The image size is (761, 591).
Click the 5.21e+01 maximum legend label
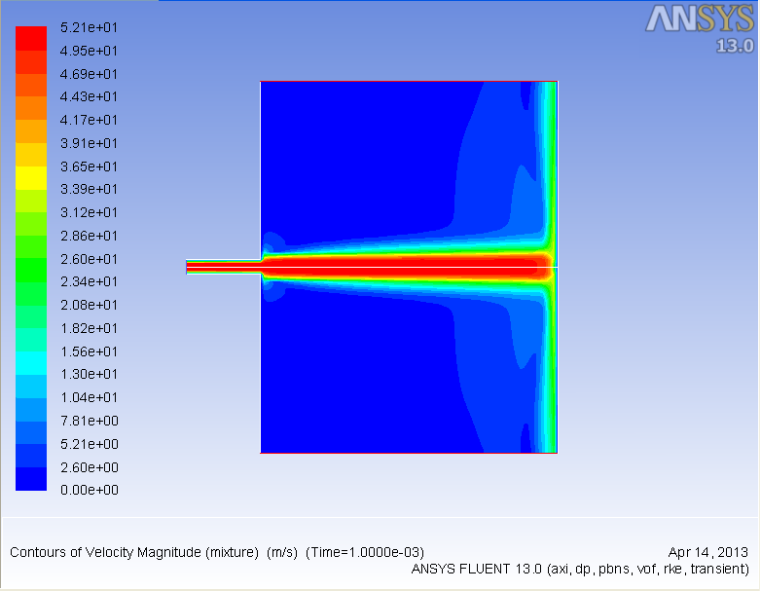tap(90, 27)
